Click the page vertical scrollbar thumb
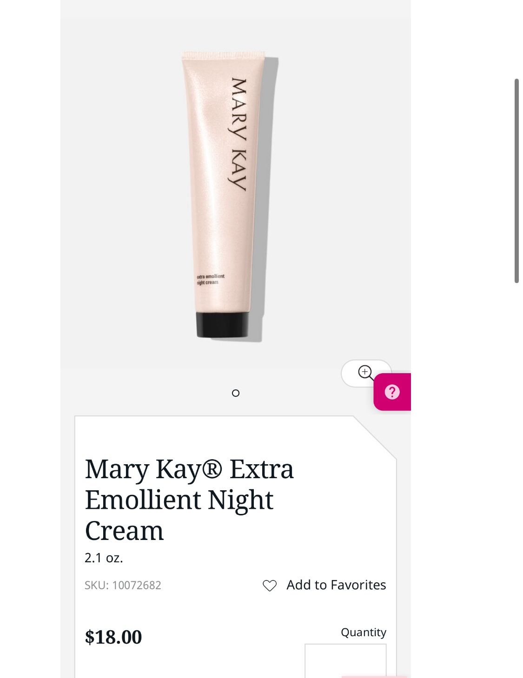This screenshot has width=523, height=678. point(516,181)
